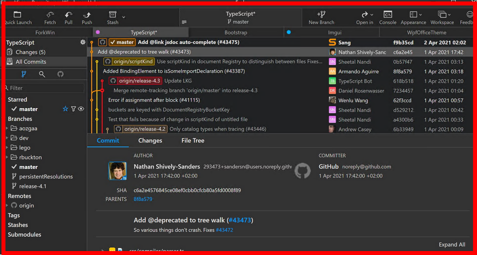Click the Open in toolbar icon
The height and width of the screenshot is (255, 477).
click(365, 18)
